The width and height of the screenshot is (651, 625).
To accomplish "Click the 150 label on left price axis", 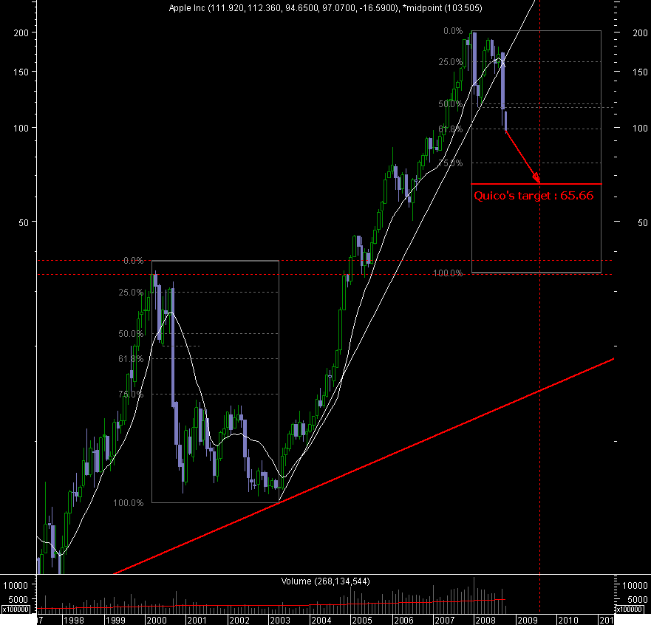I will coord(21,72).
